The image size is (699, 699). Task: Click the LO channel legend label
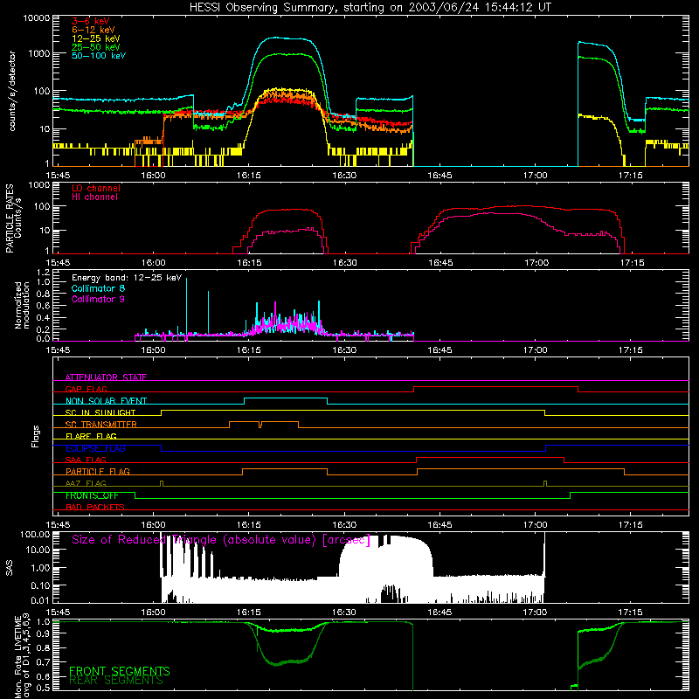[96, 188]
